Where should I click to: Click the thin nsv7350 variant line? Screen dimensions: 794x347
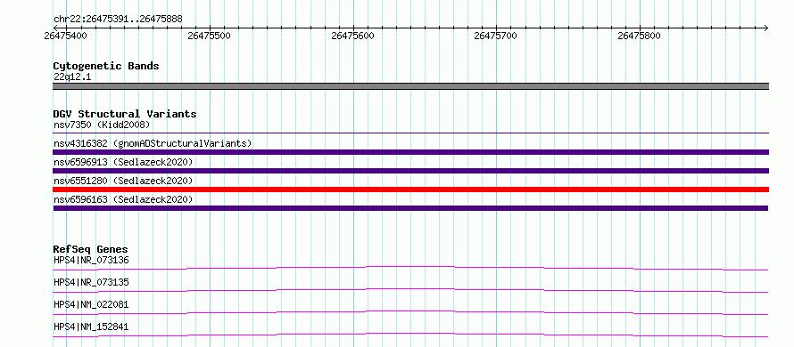[x=410, y=133]
